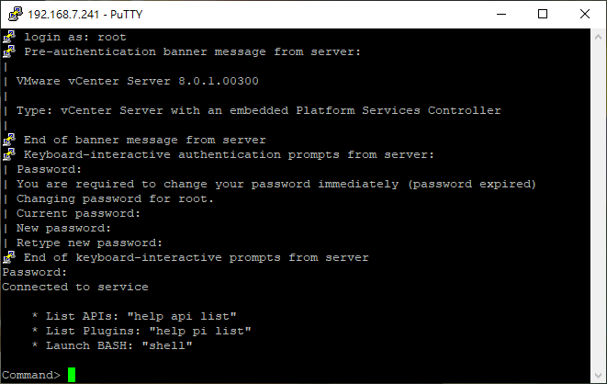The image size is (607, 384).
Task: Click the green cursor at the Command prompt
Action: 72,375
